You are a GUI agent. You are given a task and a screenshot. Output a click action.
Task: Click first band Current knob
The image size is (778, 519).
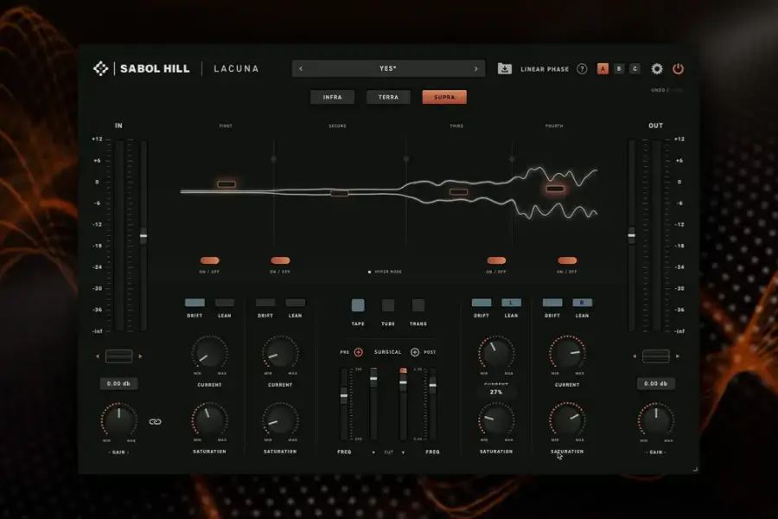point(209,354)
